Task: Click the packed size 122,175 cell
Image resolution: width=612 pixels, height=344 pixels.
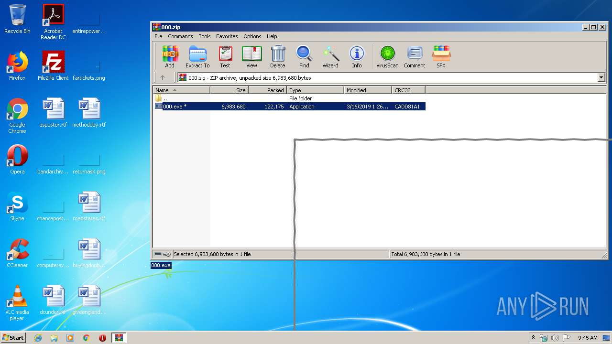Action: coord(274,107)
